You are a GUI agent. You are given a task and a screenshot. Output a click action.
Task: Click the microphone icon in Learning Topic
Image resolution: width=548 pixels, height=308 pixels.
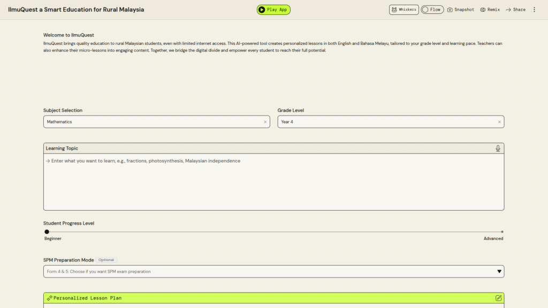pyautogui.click(x=498, y=148)
